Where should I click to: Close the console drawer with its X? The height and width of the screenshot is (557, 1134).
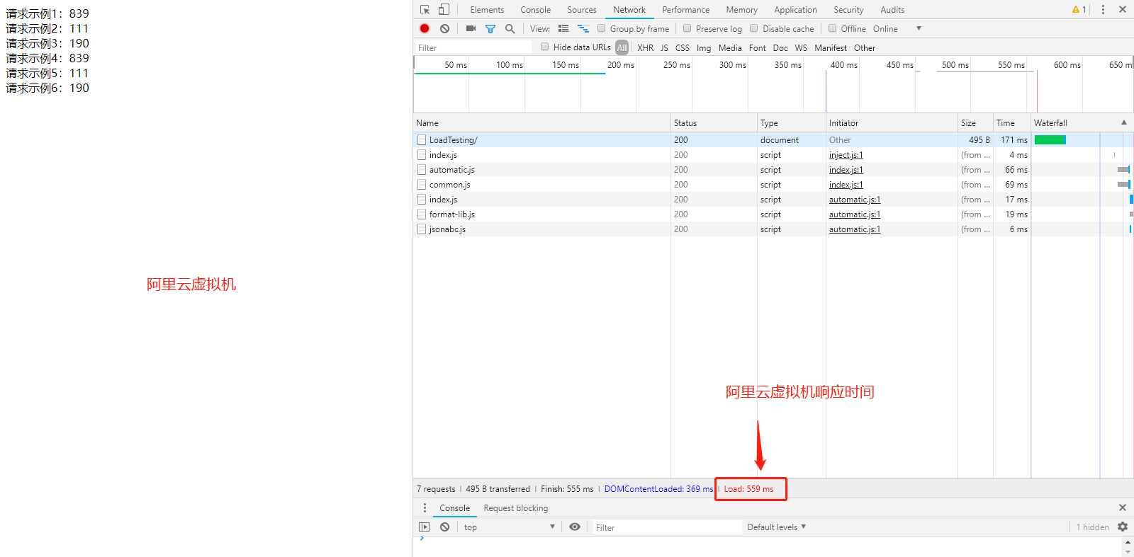pyautogui.click(x=1123, y=507)
